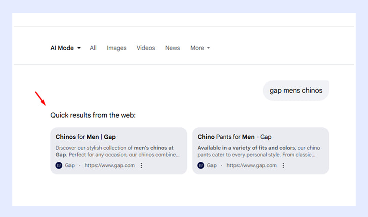Expand the More search options dropdown
368x217 pixels.
pyautogui.click(x=200, y=48)
